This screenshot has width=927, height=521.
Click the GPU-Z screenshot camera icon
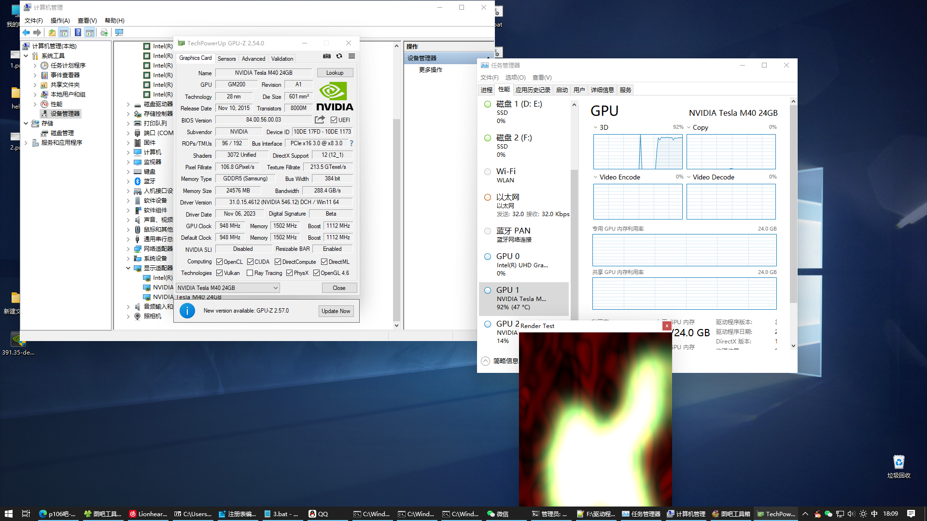click(x=327, y=56)
